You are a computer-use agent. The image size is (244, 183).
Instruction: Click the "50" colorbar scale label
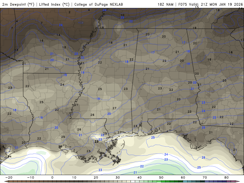[161, 178]
